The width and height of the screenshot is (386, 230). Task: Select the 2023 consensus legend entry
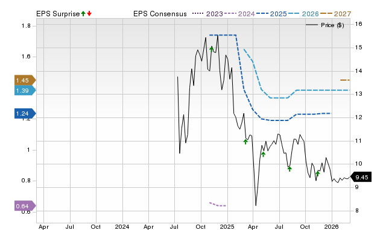207,14
